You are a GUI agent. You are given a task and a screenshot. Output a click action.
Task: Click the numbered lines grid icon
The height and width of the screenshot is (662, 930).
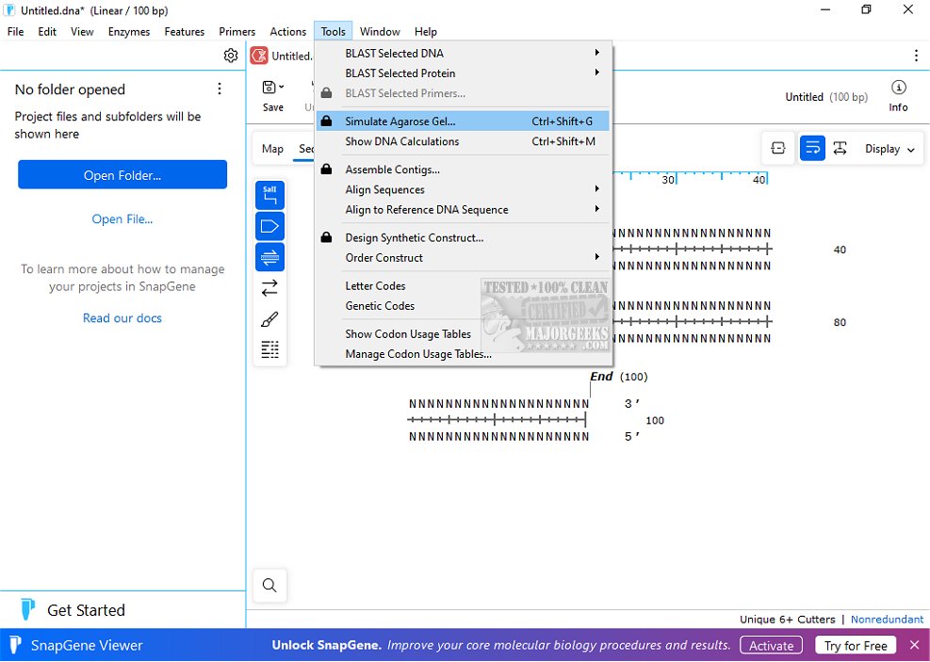coord(269,349)
